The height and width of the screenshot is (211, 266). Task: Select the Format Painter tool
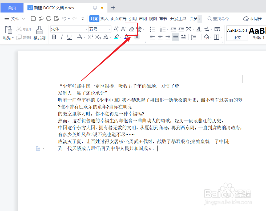(x=39, y=33)
